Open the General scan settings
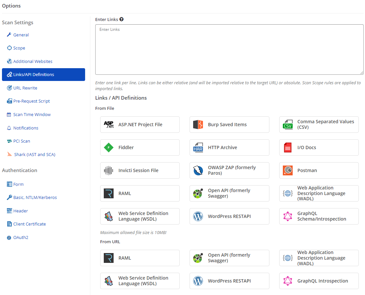 point(21,35)
